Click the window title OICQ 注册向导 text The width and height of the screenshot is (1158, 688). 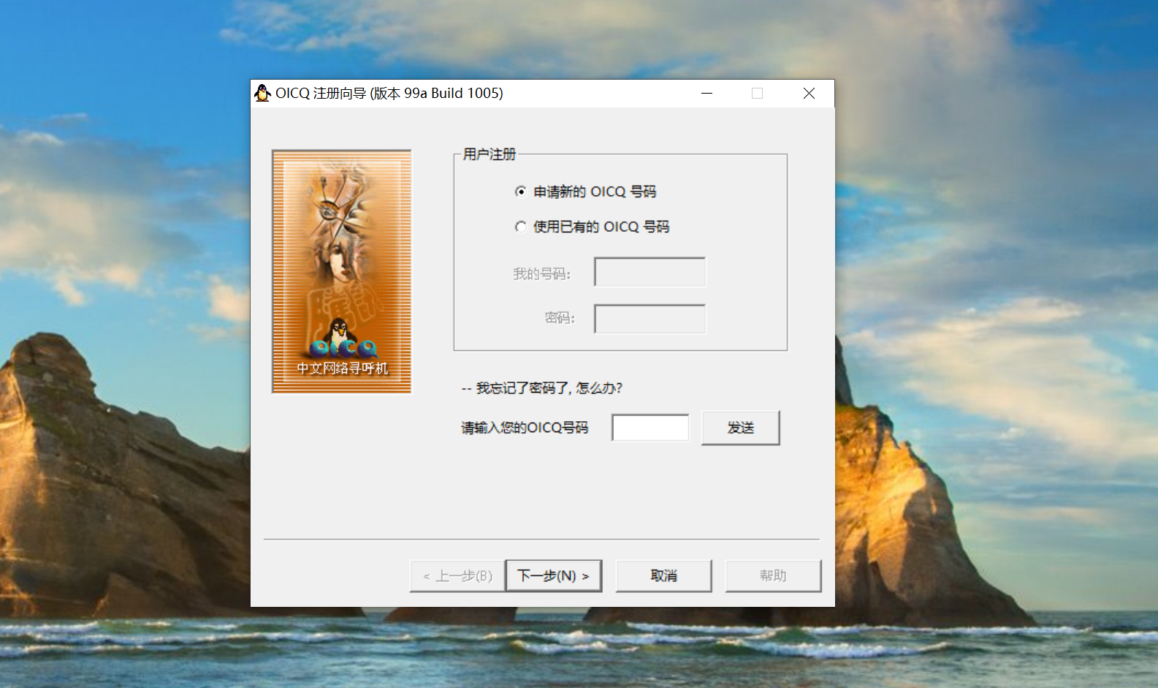389,93
